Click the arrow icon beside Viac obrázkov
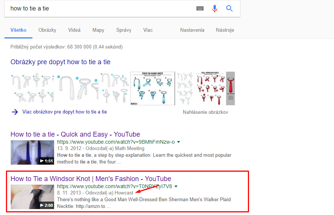Screen dimensions: 334x215 [15, 112]
